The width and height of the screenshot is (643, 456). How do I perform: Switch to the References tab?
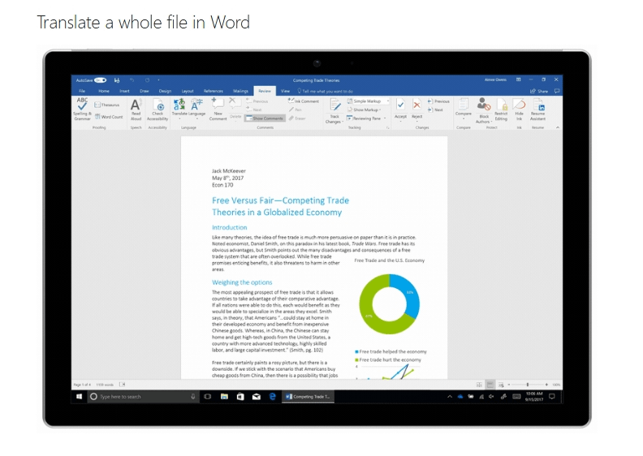(x=214, y=91)
